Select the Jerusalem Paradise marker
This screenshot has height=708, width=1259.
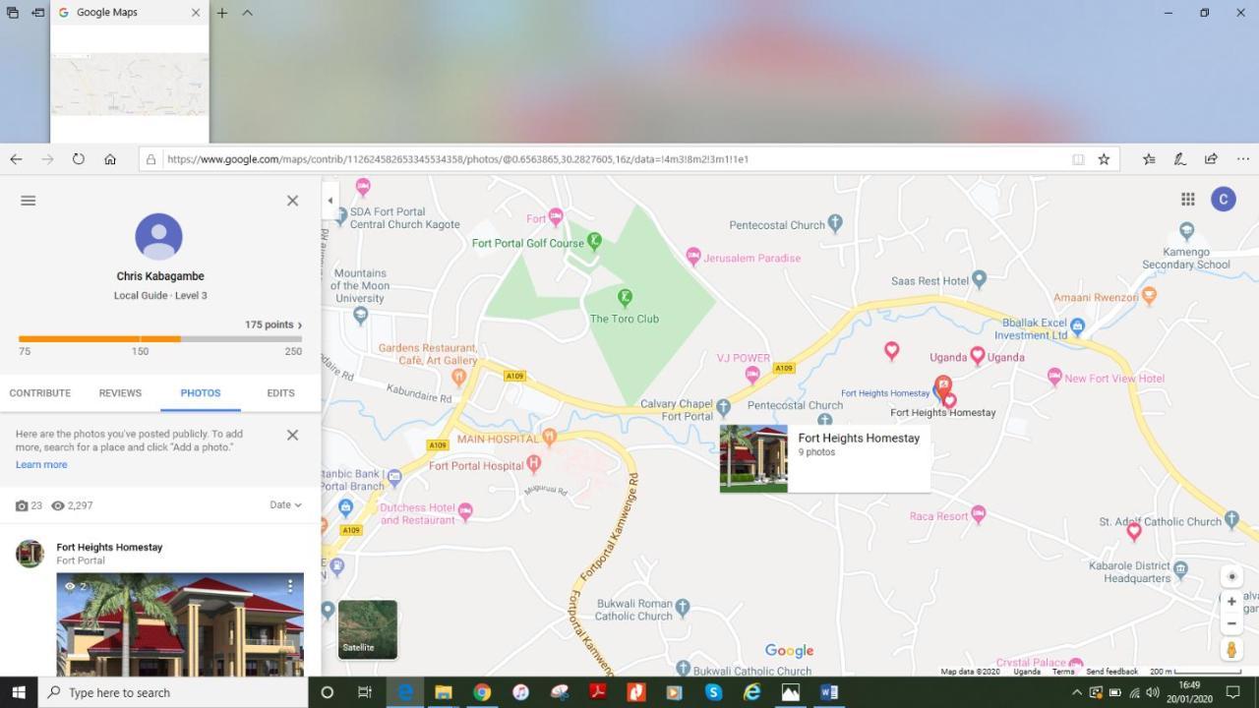(693, 257)
